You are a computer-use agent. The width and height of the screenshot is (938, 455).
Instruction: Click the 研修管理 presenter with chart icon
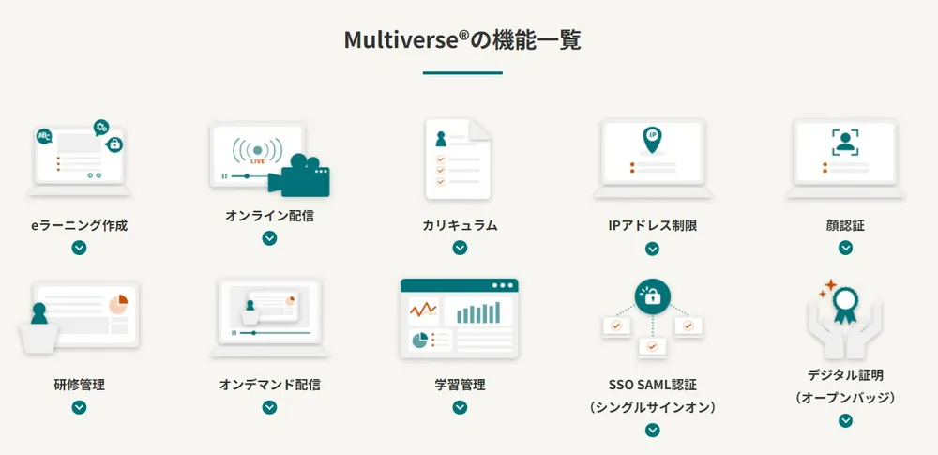(x=79, y=317)
